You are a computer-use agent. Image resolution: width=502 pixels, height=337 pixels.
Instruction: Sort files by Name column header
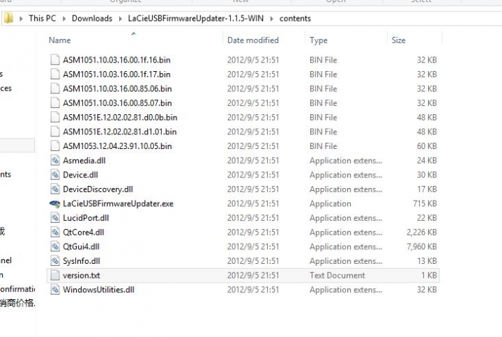[59, 40]
